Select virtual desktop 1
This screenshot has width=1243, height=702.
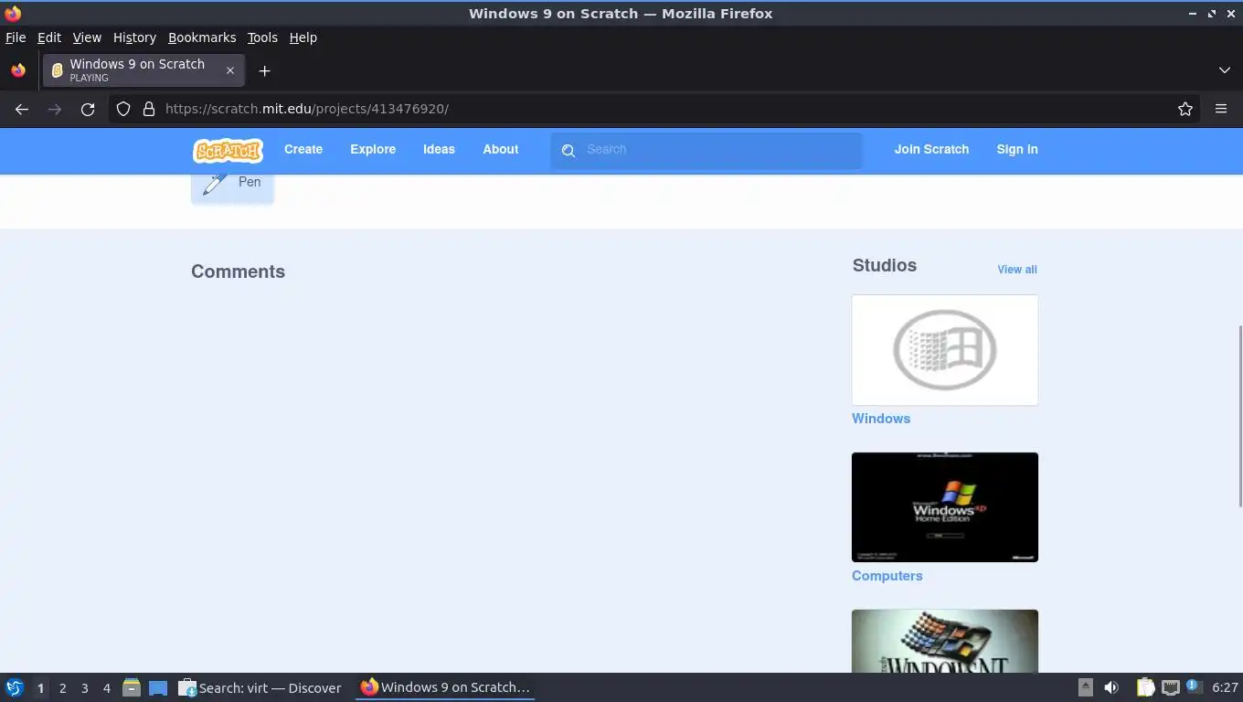(40, 688)
